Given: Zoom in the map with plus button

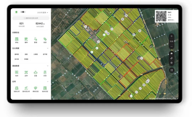Looking at the screenshot, I should [x=172, y=36].
